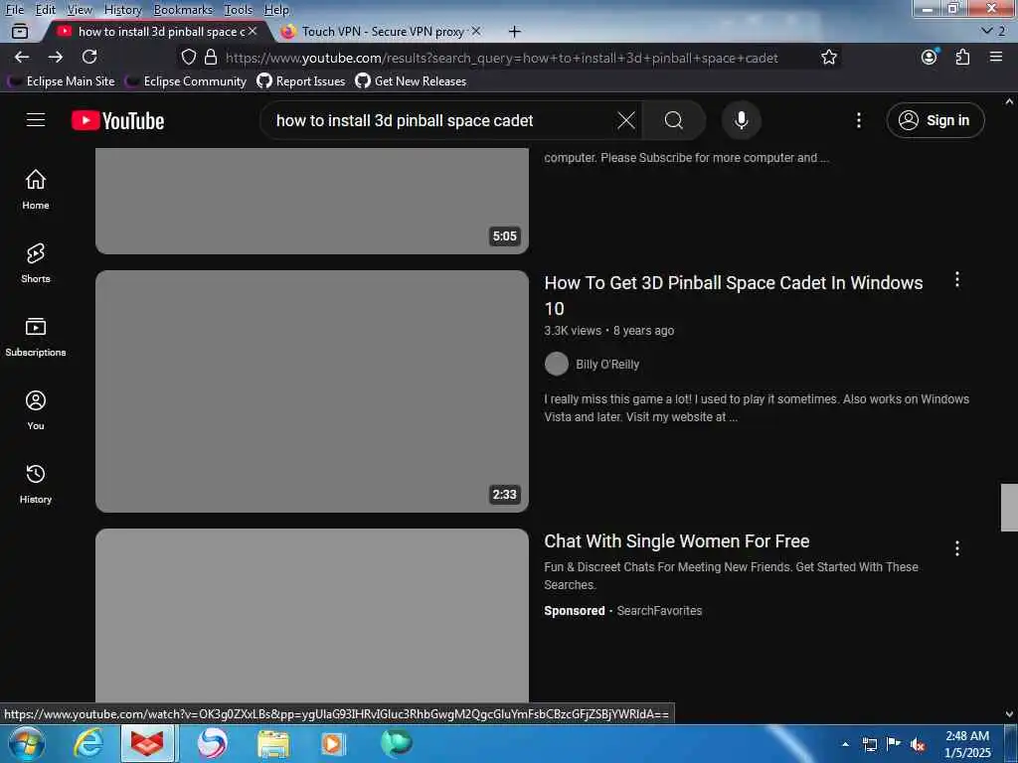
Task: Expand the list all tabs chevron
Action: (x=987, y=31)
